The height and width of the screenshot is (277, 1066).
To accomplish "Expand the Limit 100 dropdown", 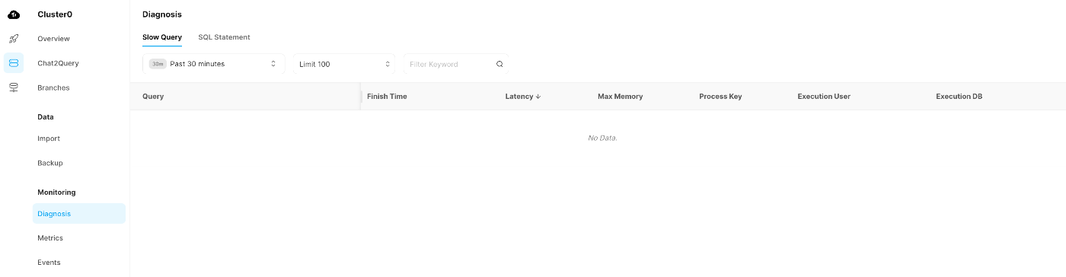I will (x=344, y=64).
